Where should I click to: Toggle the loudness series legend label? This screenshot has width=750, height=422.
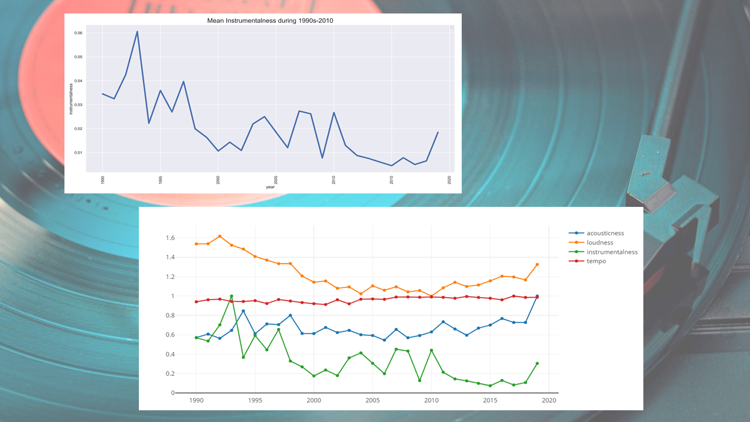click(x=600, y=242)
